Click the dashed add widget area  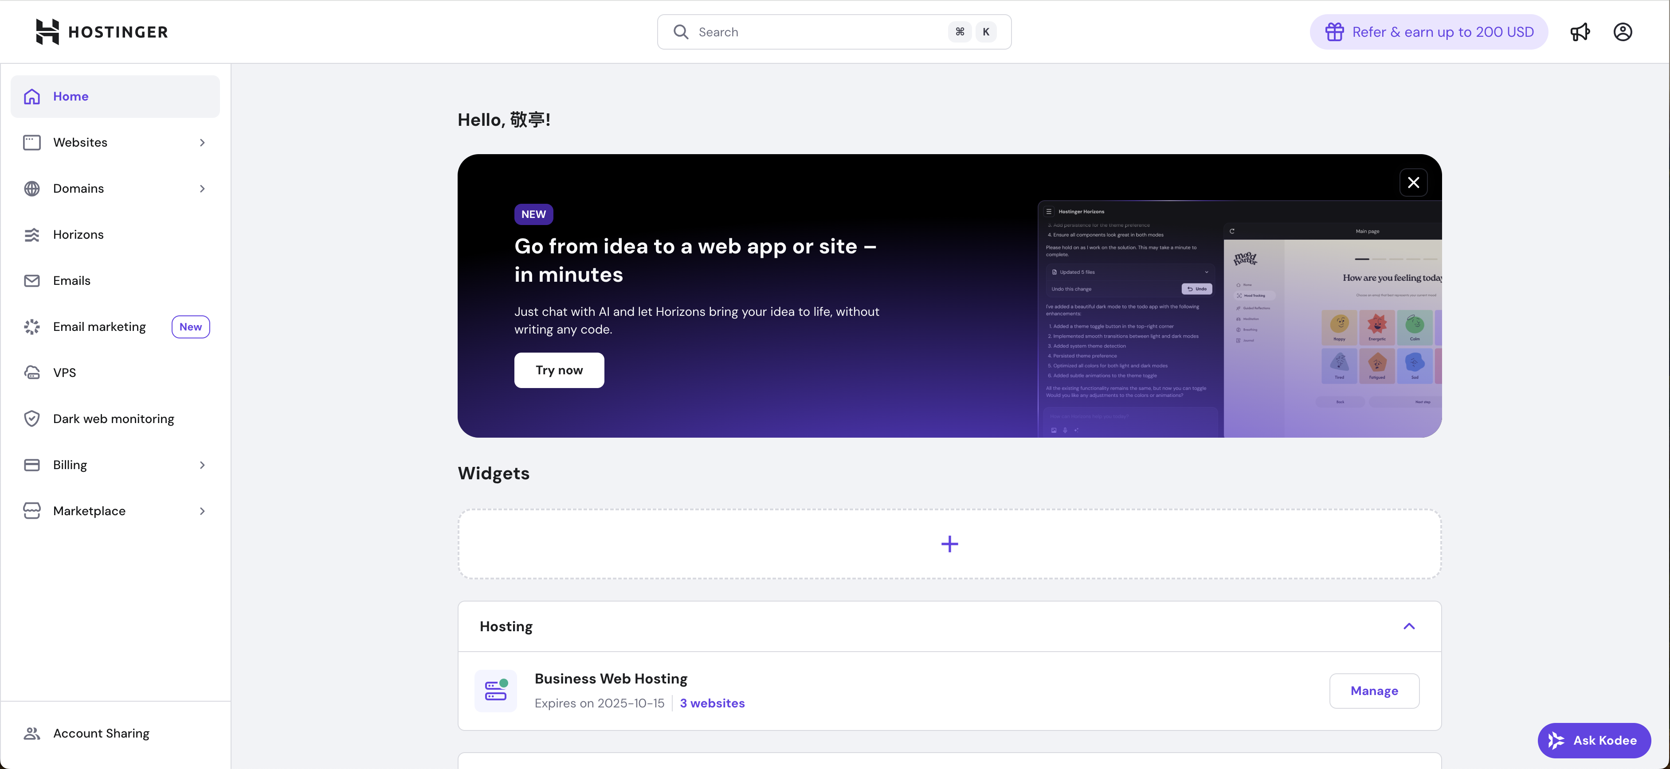click(950, 544)
